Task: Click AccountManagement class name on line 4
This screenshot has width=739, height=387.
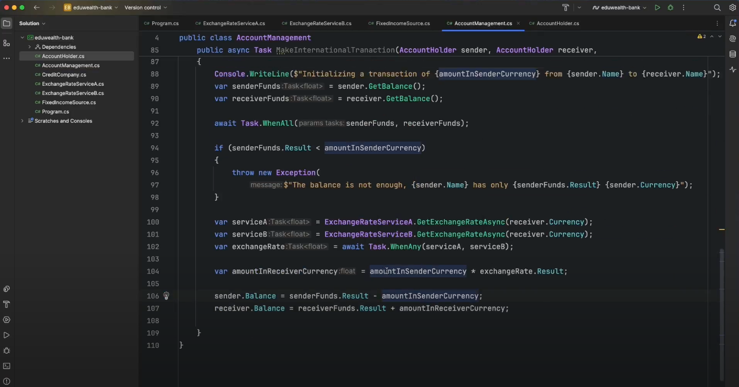Action: click(274, 38)
